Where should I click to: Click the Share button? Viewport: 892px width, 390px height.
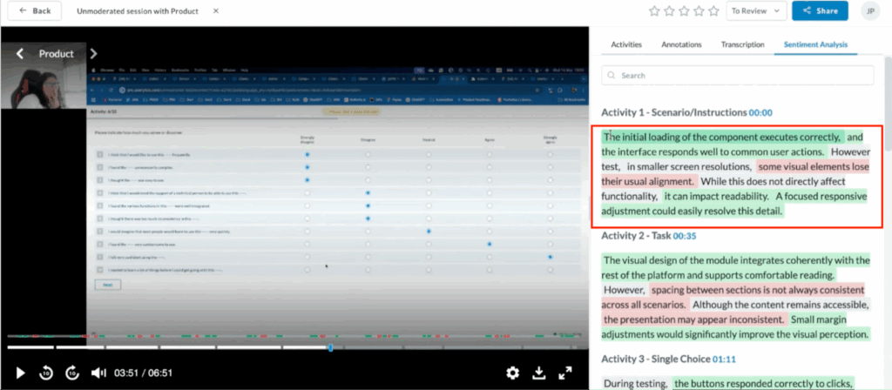pyautogui.click(x=819, y=11)
